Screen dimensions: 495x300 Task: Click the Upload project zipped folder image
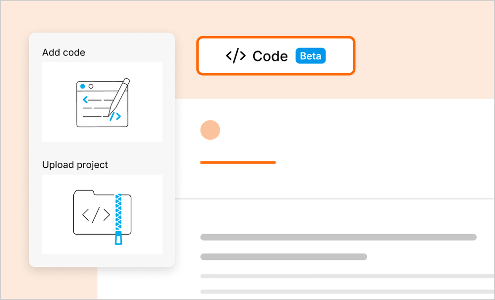pos(102,214)
